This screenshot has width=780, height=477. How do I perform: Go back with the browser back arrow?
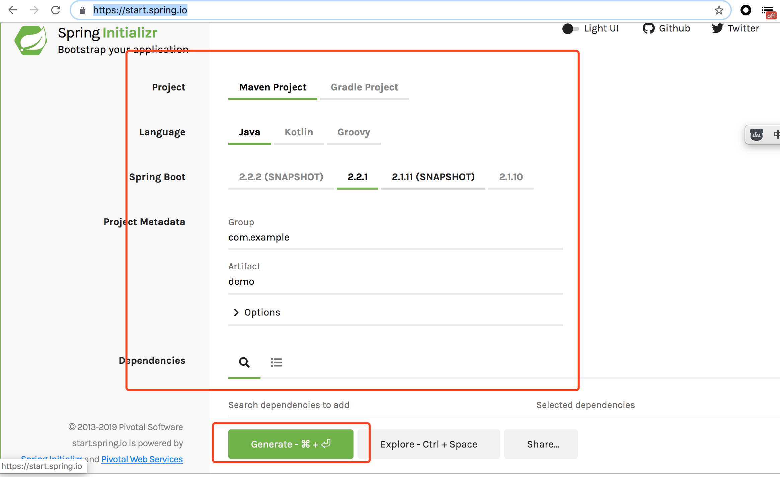tap(13, 10)
